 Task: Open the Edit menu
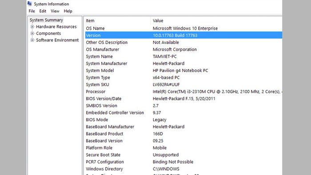click(x=43, y=11)
